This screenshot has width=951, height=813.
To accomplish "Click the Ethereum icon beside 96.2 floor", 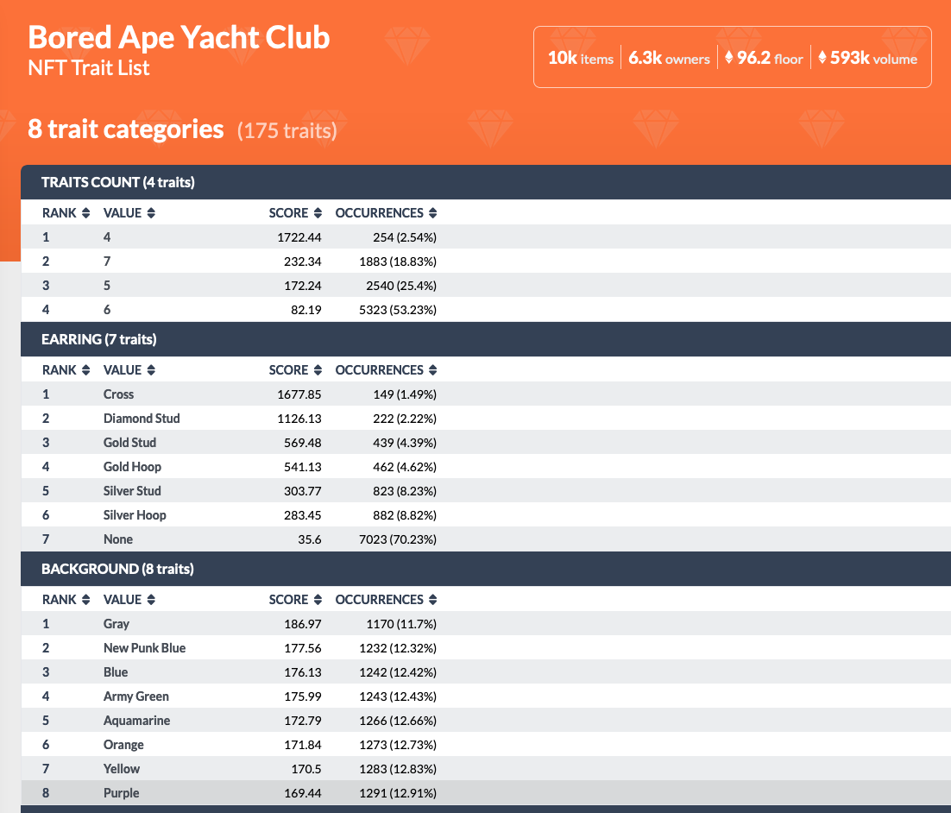I will (x=728, y=58).
